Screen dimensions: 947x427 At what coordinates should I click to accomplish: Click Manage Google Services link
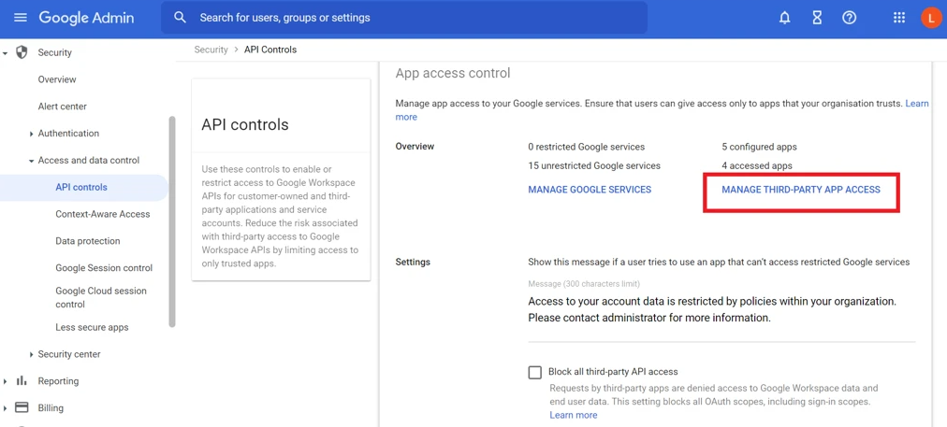(x=590, y=190)
